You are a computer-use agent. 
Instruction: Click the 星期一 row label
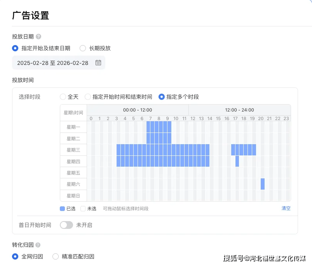[73, 127]
